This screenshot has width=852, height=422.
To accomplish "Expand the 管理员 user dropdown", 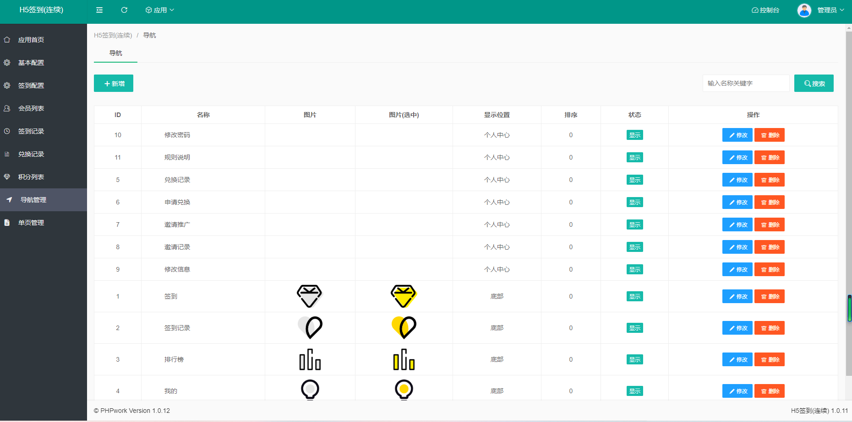I will point(830,10).
